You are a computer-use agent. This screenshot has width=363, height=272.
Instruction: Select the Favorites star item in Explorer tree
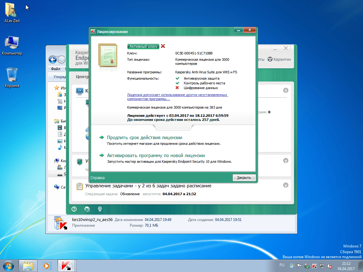[x=56, y=88]
